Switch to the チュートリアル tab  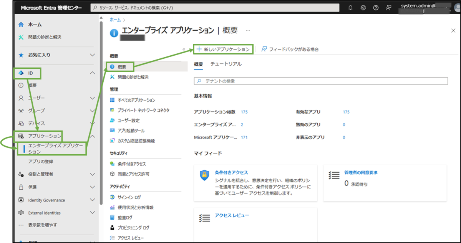coord(226,64)
